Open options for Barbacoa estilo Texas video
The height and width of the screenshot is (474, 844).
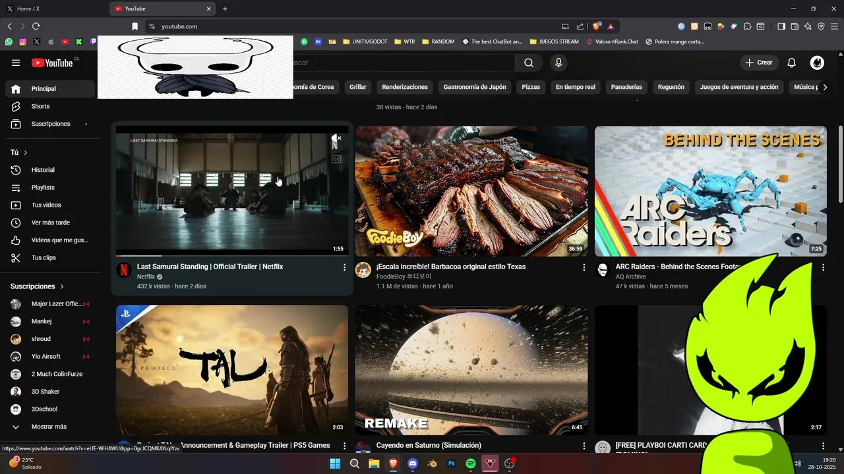(x=584, y=267)
